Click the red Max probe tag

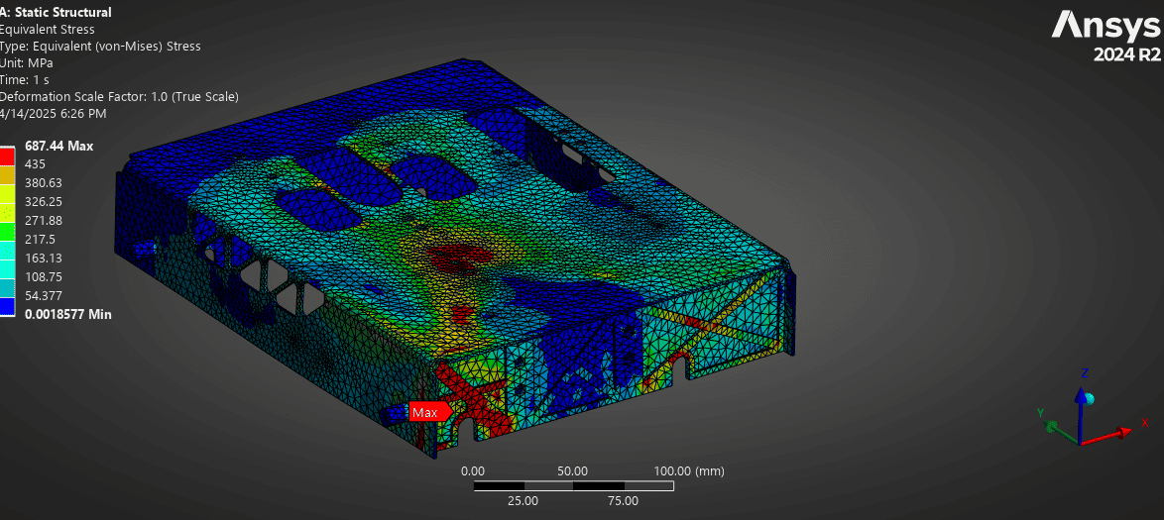(x=427, y=412)
